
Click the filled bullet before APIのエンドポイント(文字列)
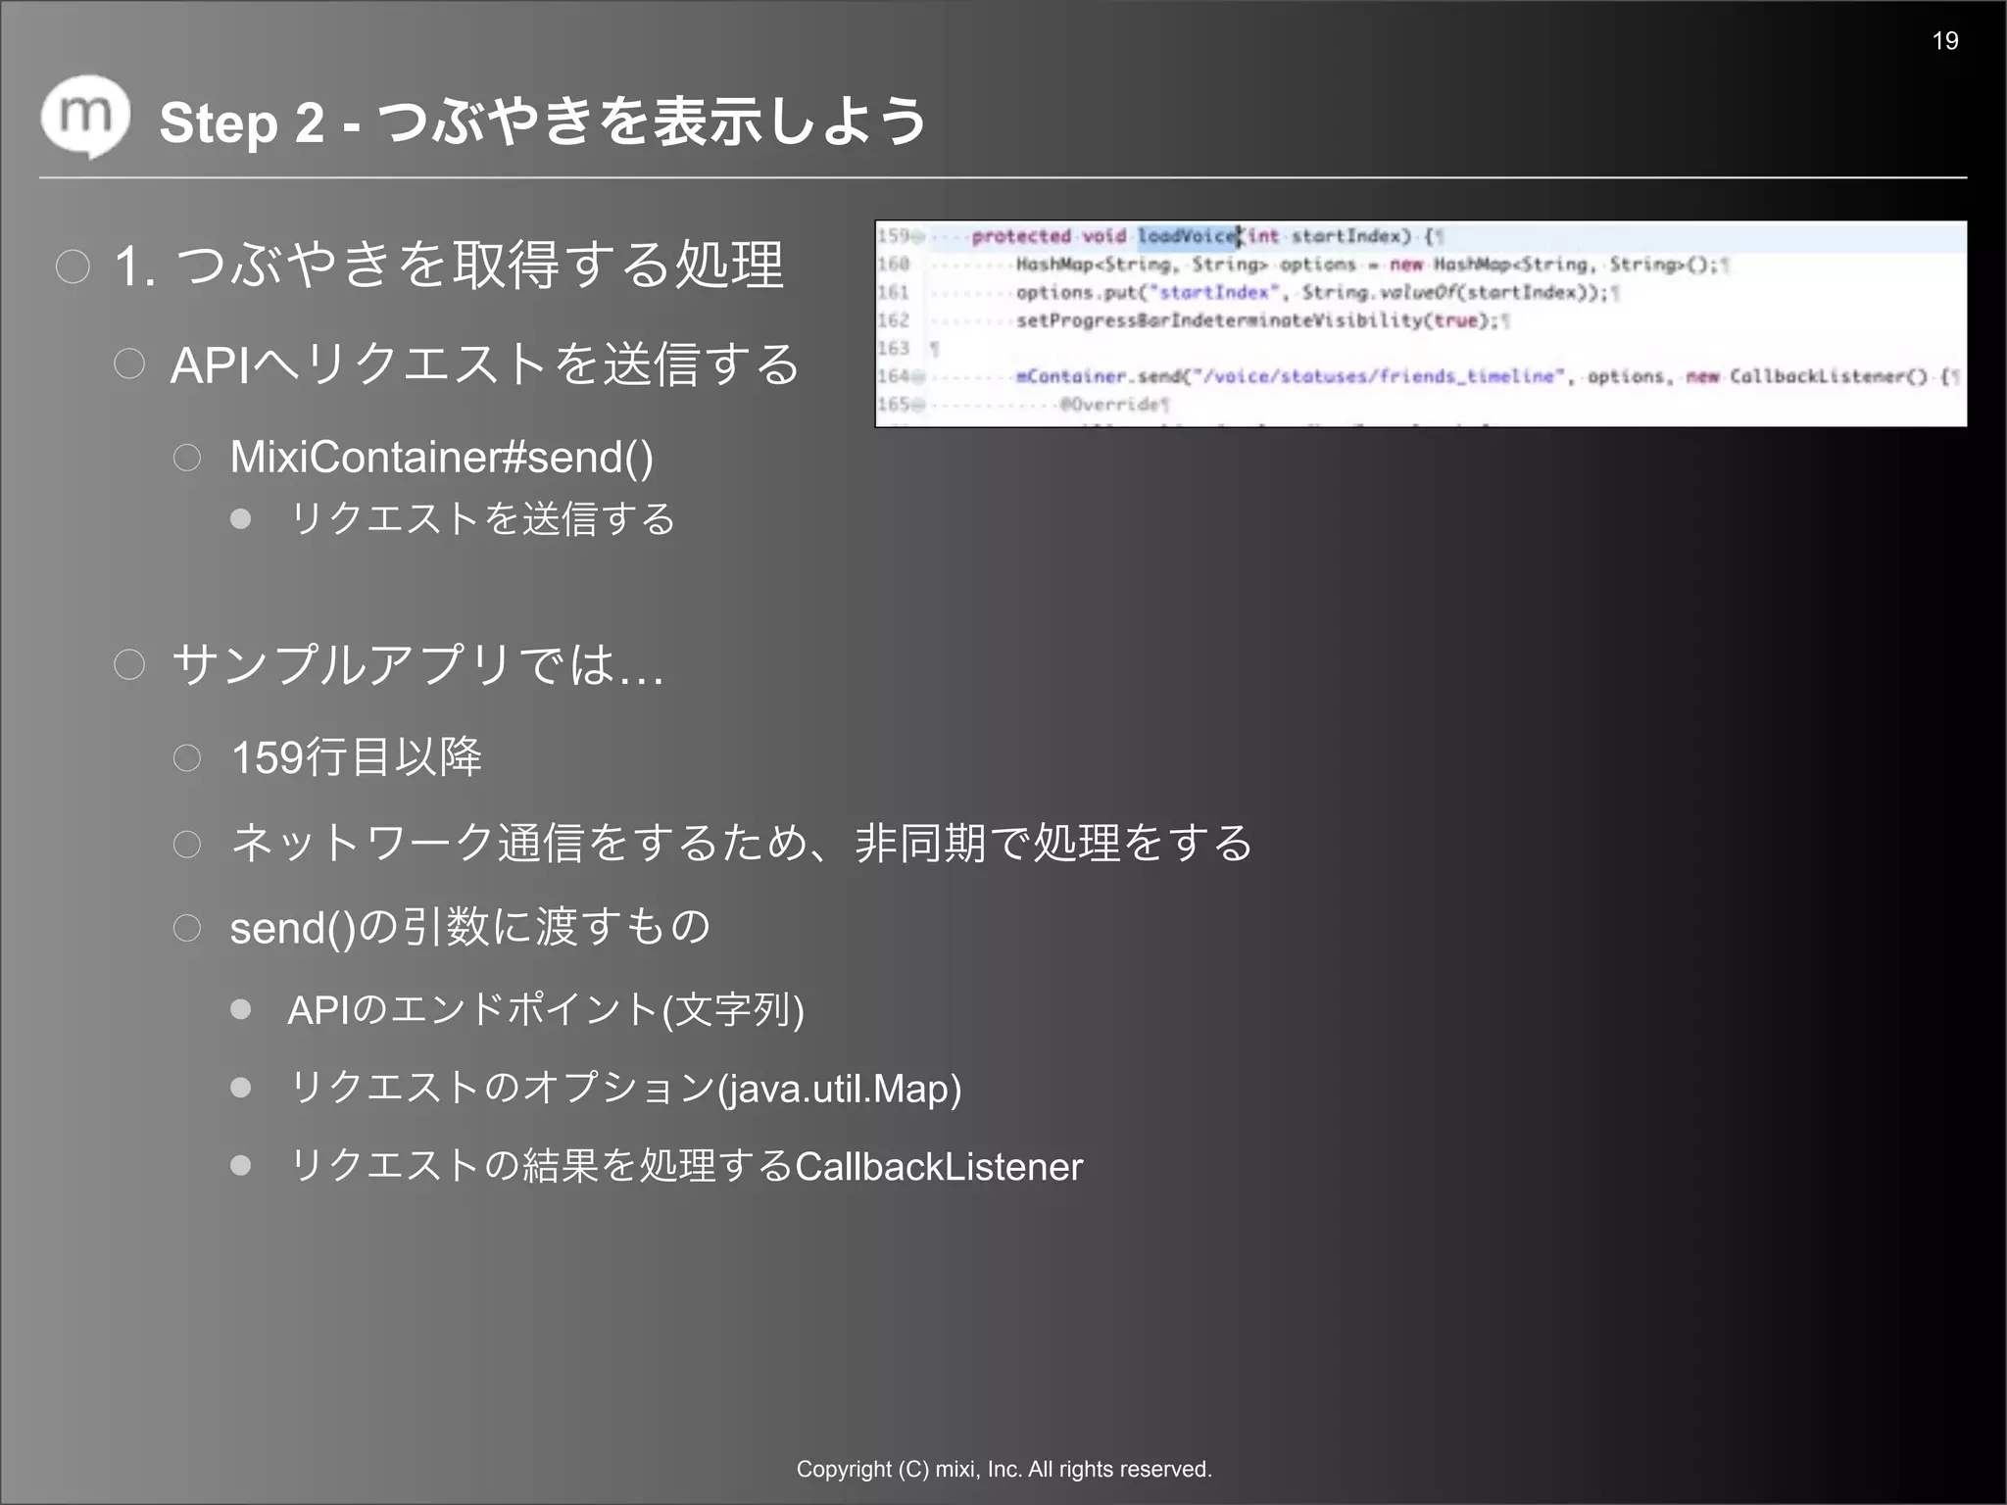241,1009
